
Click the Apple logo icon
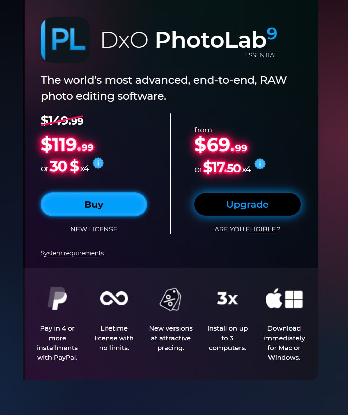tap(274, 298)
